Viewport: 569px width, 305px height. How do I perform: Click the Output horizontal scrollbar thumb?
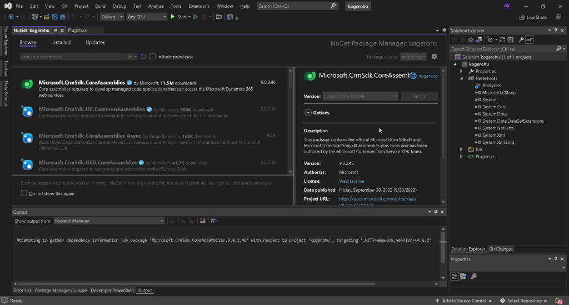196,284
